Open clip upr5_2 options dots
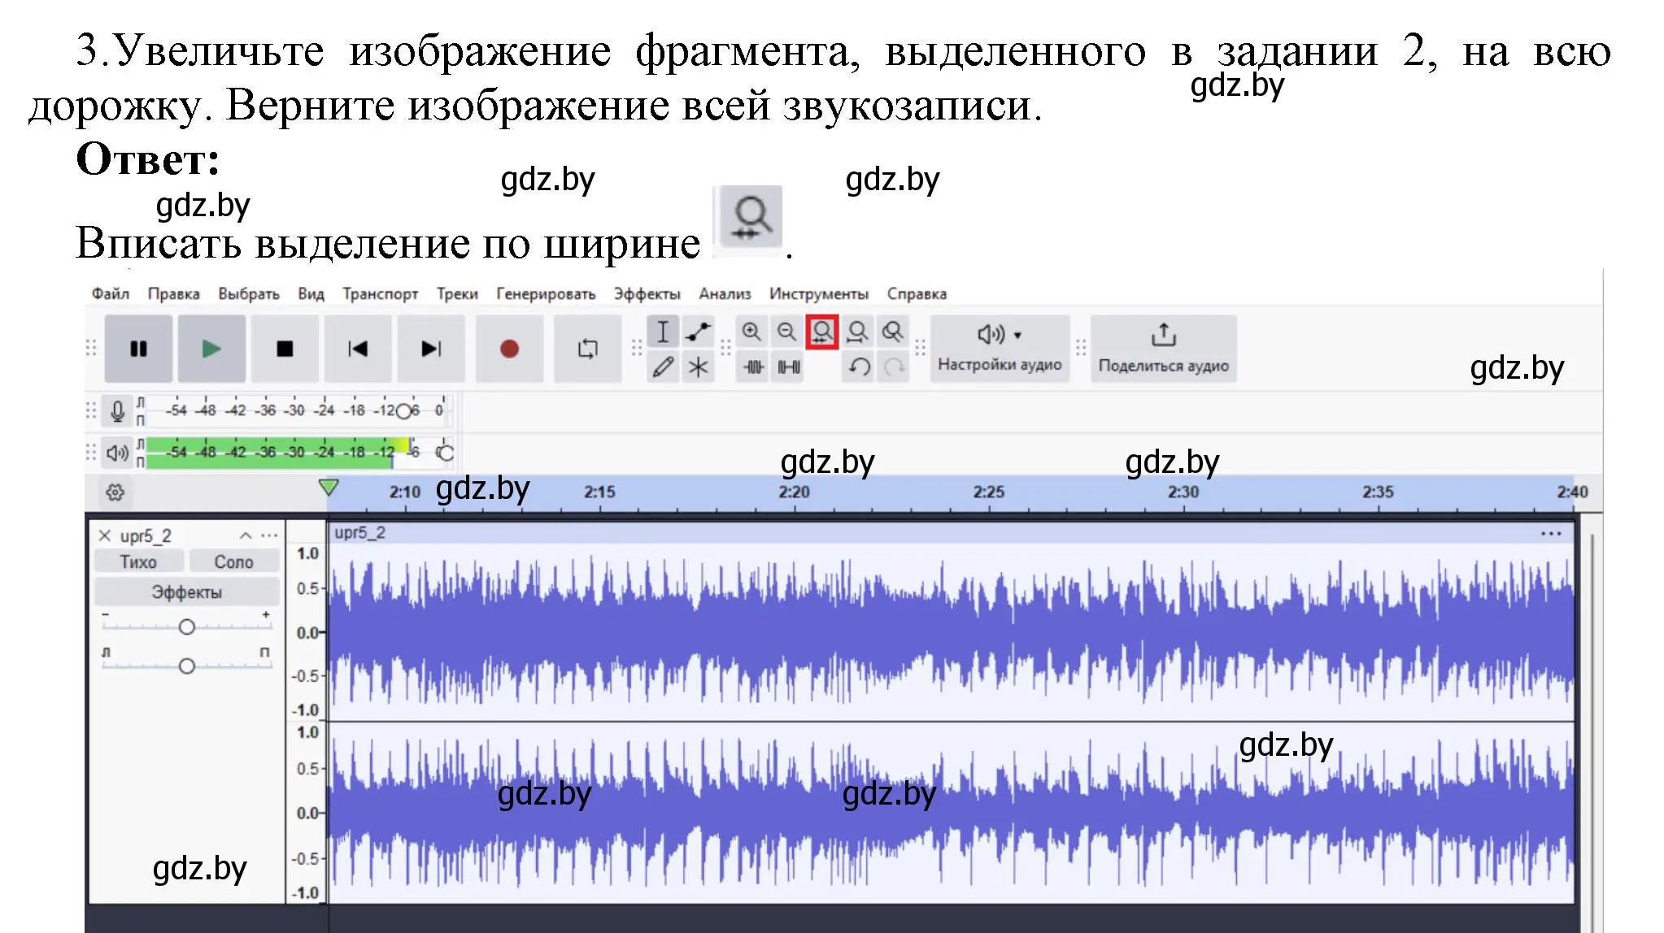Image resolution: width=1664 pixels, height=933 pixels. pos(1551,534)
